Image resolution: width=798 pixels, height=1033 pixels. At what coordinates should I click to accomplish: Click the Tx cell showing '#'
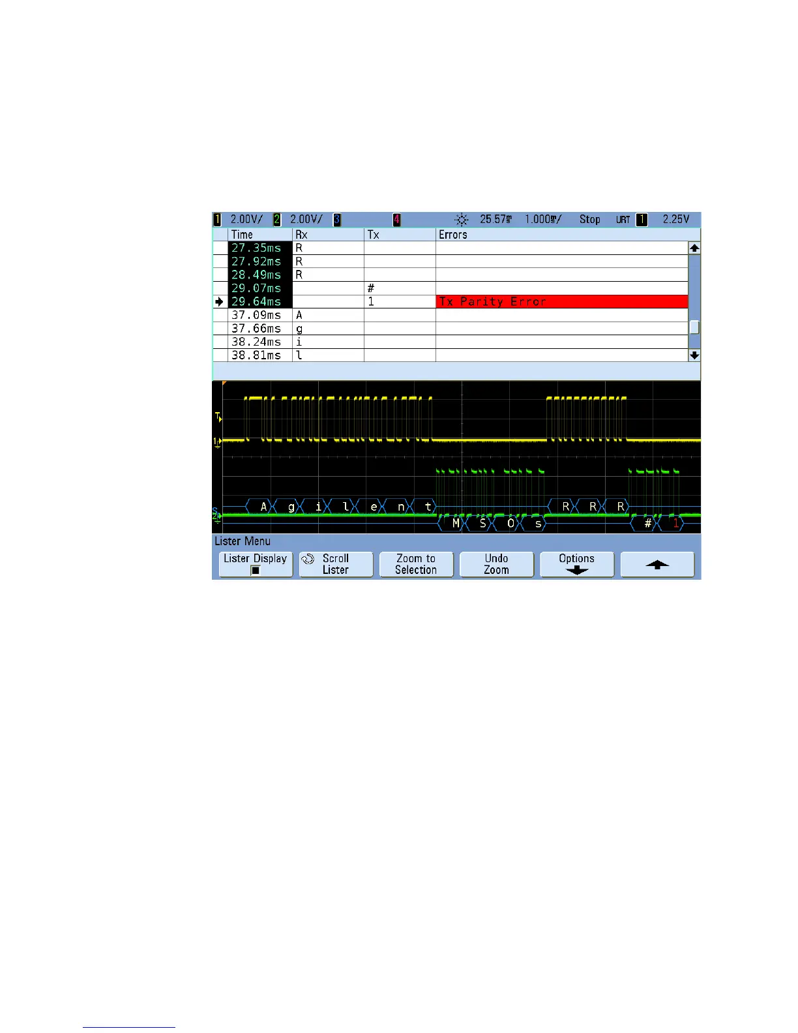400,288
